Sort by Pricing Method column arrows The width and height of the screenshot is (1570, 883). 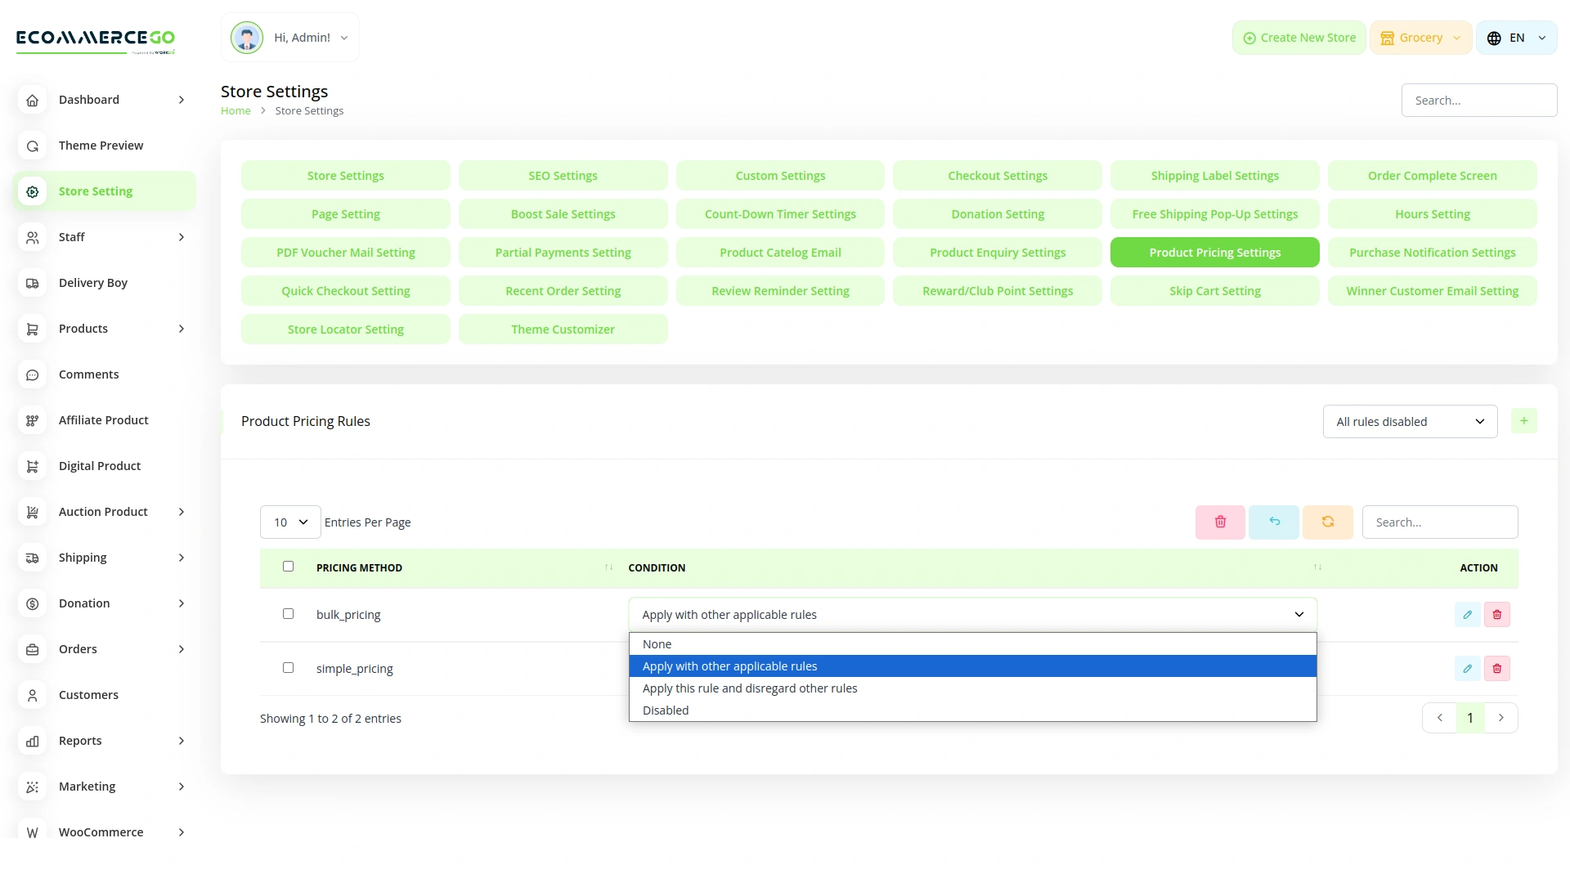(608, 567)
